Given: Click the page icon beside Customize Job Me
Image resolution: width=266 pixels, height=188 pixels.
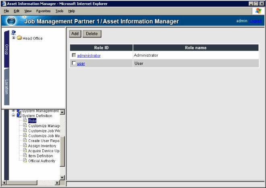Looking at the screenshot, I should pos(25,135).
